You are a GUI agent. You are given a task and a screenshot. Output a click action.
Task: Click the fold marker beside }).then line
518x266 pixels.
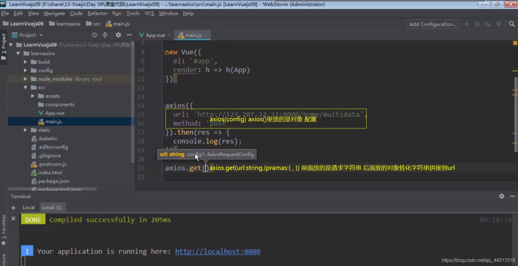pyautogui.click(x=162, y=132)
